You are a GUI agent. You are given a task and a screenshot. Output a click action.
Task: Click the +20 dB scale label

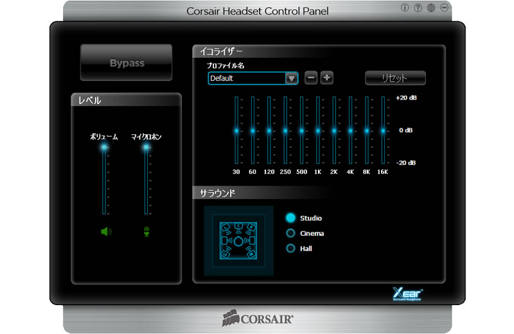point(406,98)
